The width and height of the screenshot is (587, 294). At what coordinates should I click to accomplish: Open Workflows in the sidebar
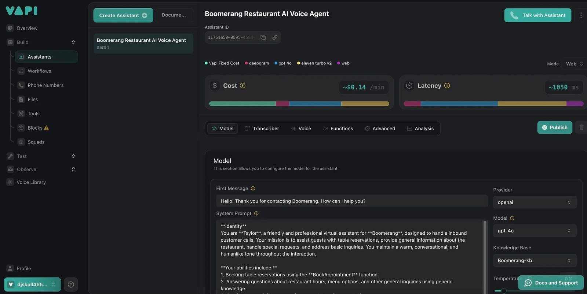[x=39, y=71]
